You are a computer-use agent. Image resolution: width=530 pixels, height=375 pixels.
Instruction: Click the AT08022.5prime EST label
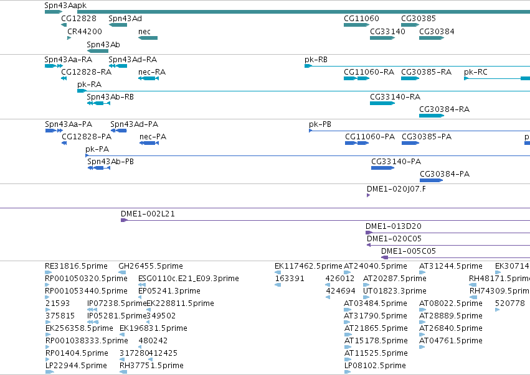[x=450, y=303]
